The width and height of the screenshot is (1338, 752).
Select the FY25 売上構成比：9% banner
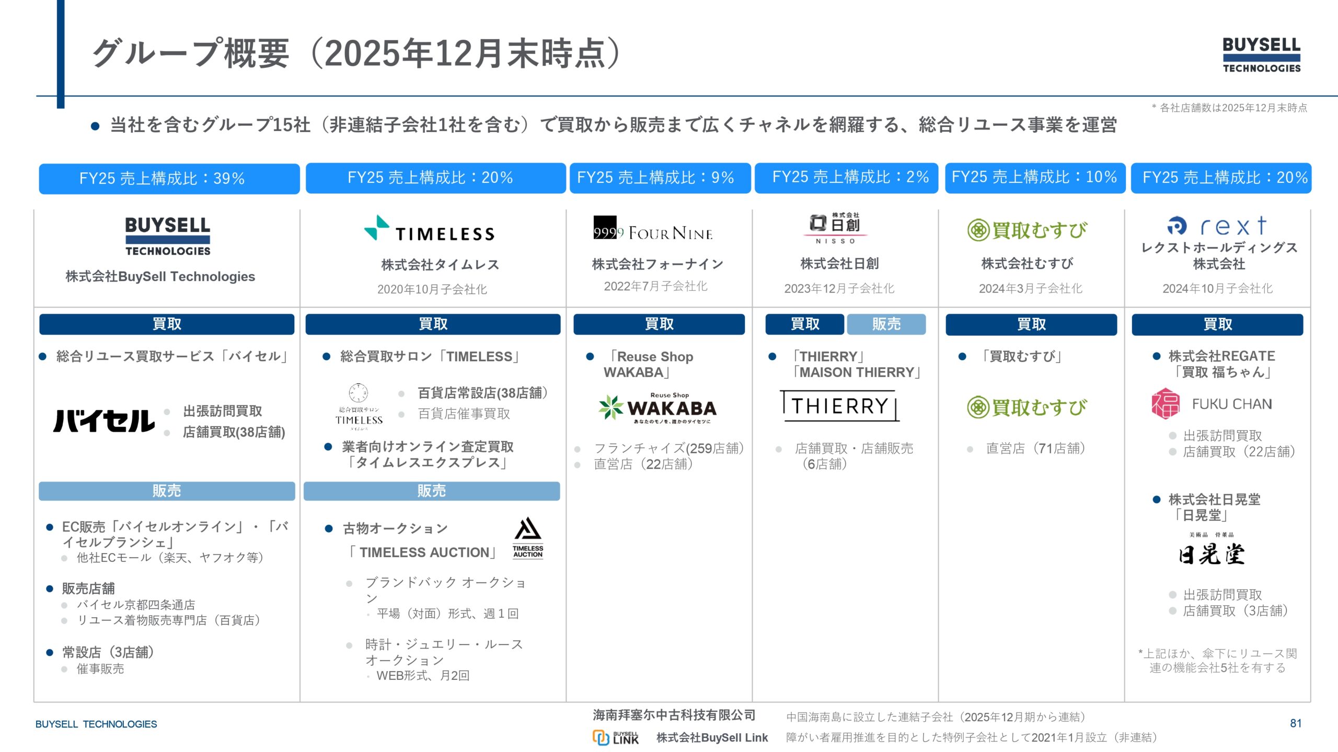[x=660, y=178]
